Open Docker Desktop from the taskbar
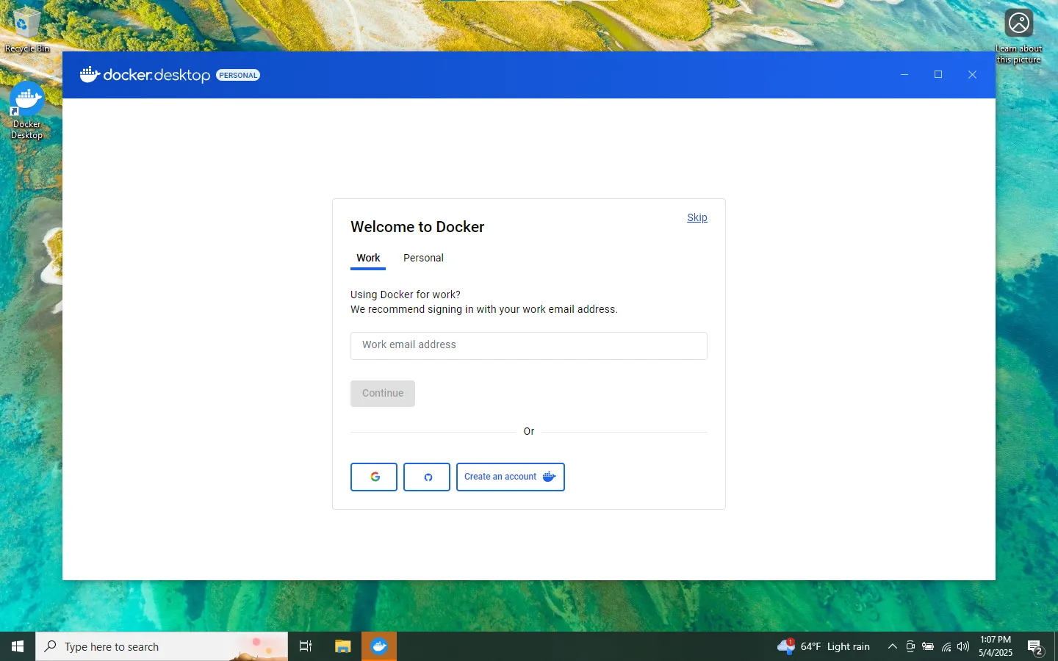The image size is (1058, 661). point(379,646)
